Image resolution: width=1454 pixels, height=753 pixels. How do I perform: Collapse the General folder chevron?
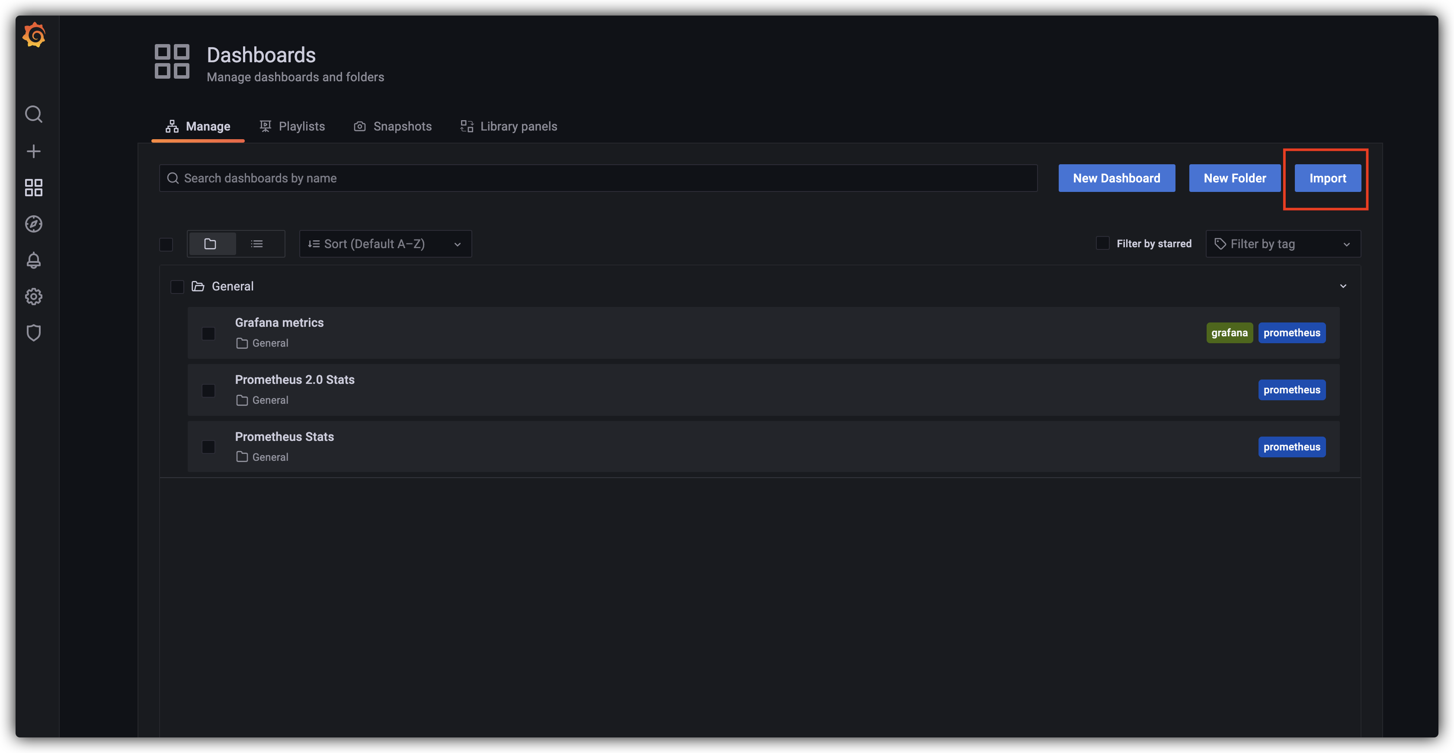tap(1343, 286)
